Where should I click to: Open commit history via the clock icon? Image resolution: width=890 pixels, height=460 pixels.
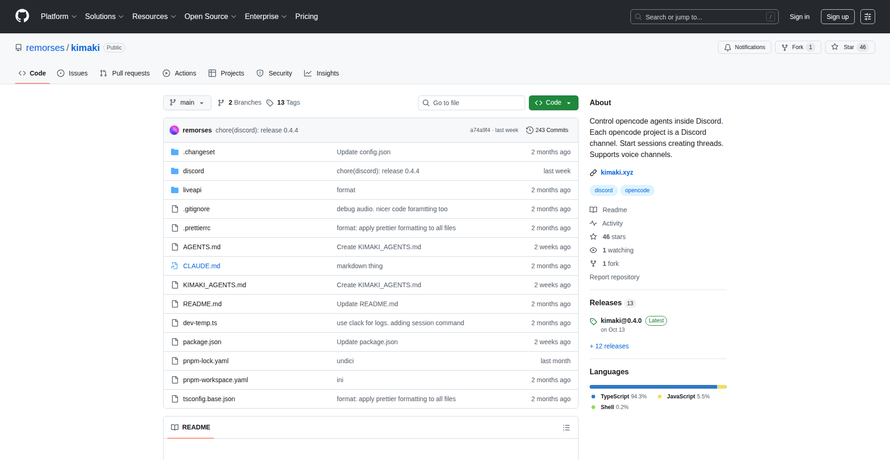[x=530, y=130]
